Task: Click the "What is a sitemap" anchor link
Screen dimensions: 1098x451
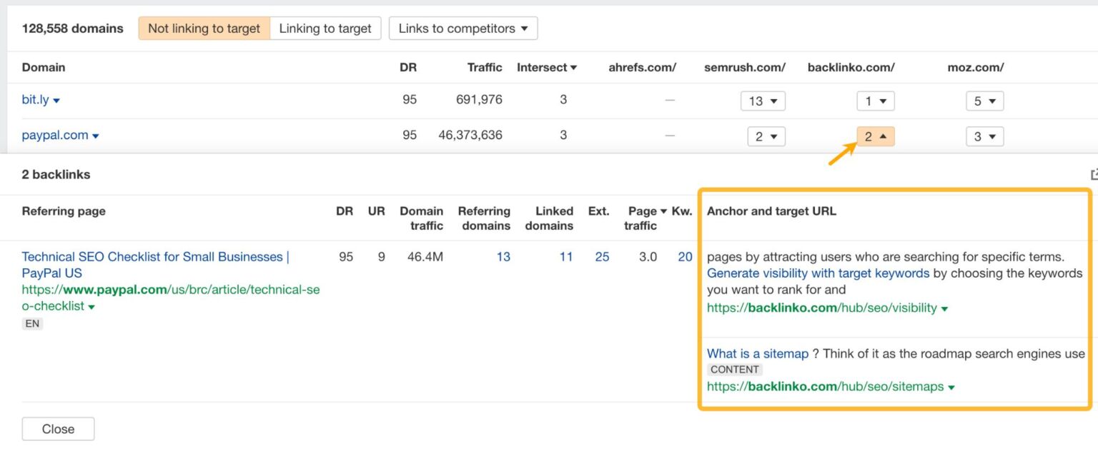Action: [758, 353]
